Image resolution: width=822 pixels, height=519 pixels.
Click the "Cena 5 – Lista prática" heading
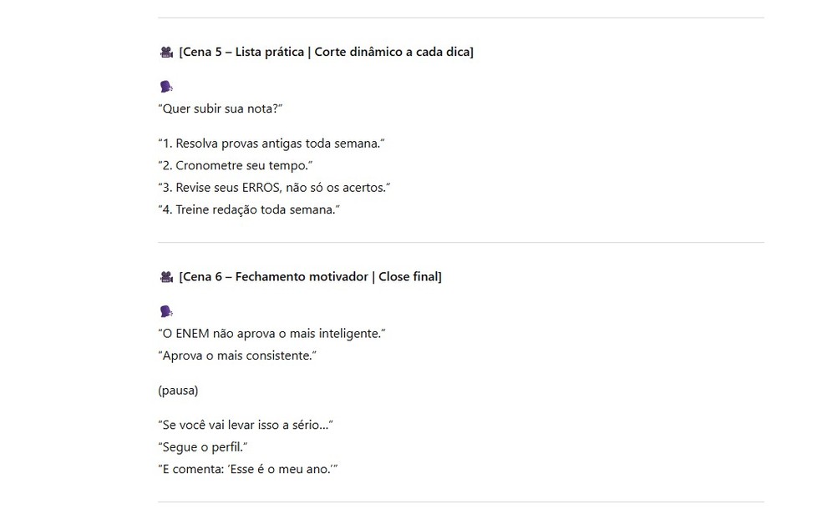pos(326,53)
